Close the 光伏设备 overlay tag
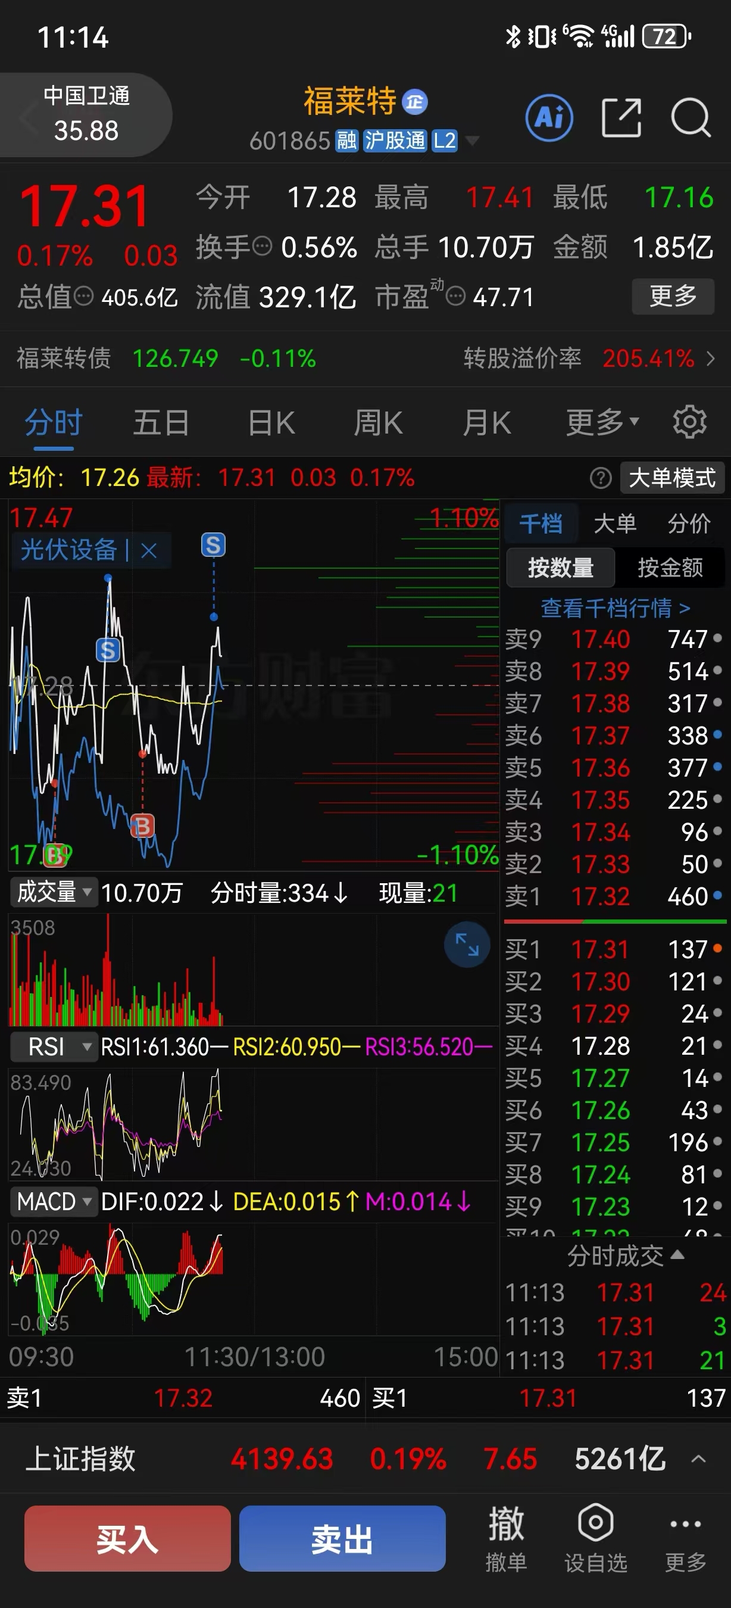This screenshot has width=731, height=1608. click(x=148, y=550)
